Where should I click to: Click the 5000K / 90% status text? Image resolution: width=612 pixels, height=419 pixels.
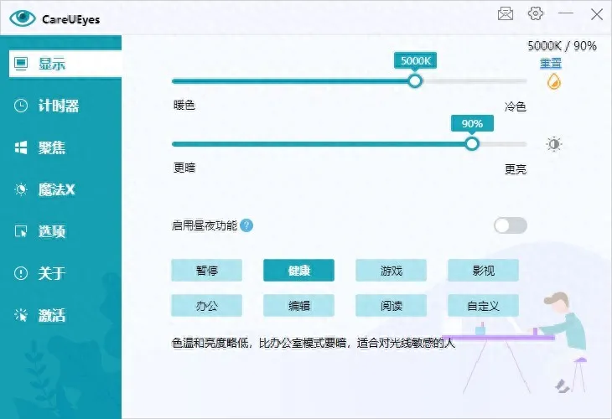(x=562, y=46)
